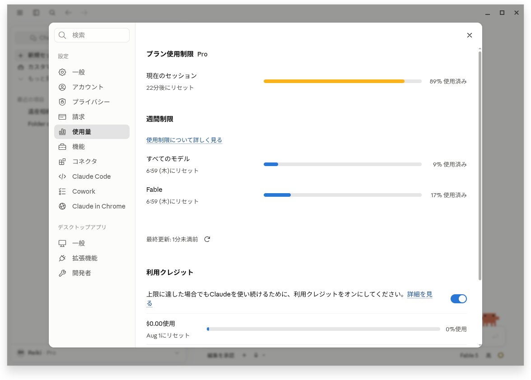Click the $0.00使用 credit progress bar
Viewport: 531px width, 380px height.
(323, 329)
